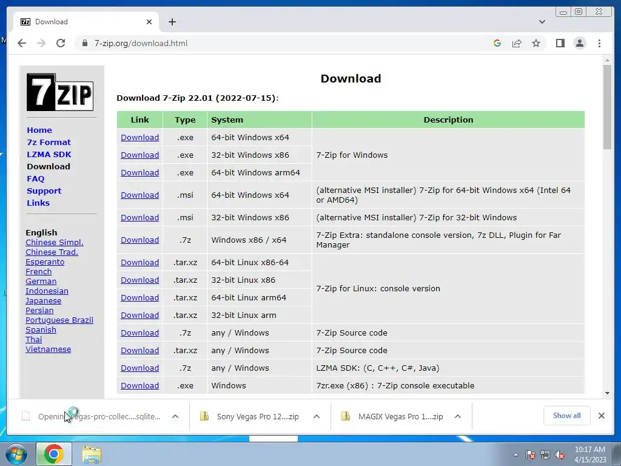Screen dimensions: 621x466
Task: Click the 7-ZIP logo image
Action: [60, 92]
